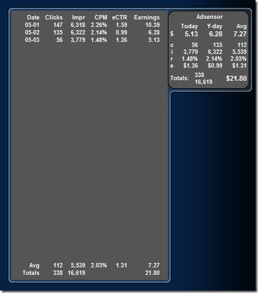Screen dimensions: 258x293
Task: Select the Earnings column header
Action: pyautogui.click(x=147, y=18)
